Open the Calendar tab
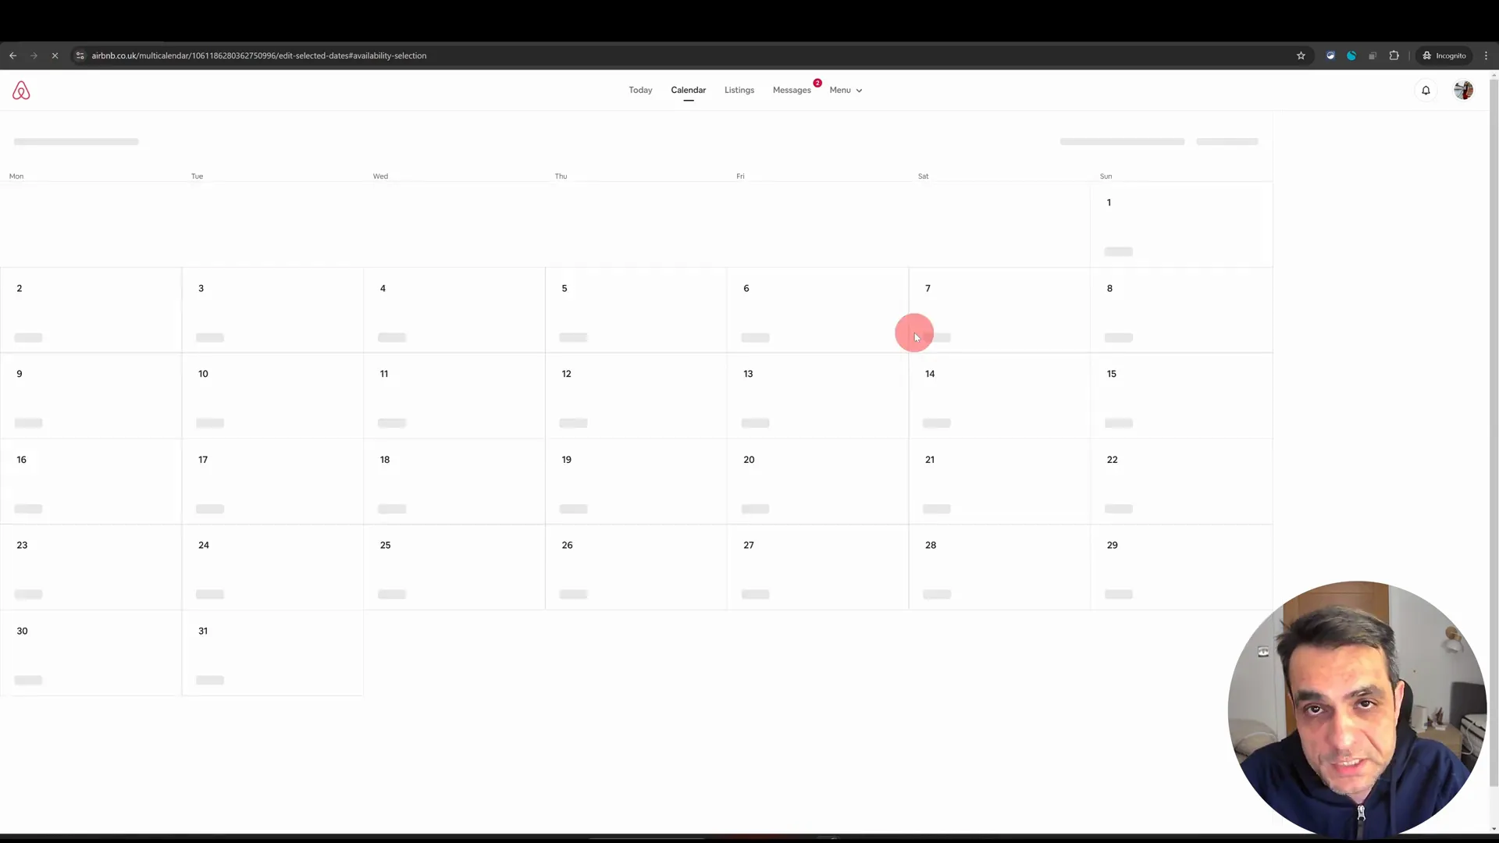Image resolution: width=1499 pixels, height=843 pixels. 689,90
